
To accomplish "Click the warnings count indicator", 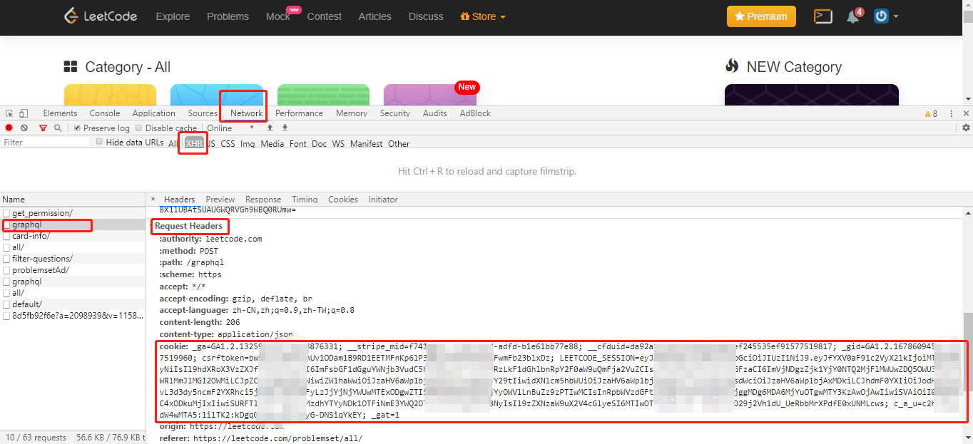I will click(x=931, y=113).
